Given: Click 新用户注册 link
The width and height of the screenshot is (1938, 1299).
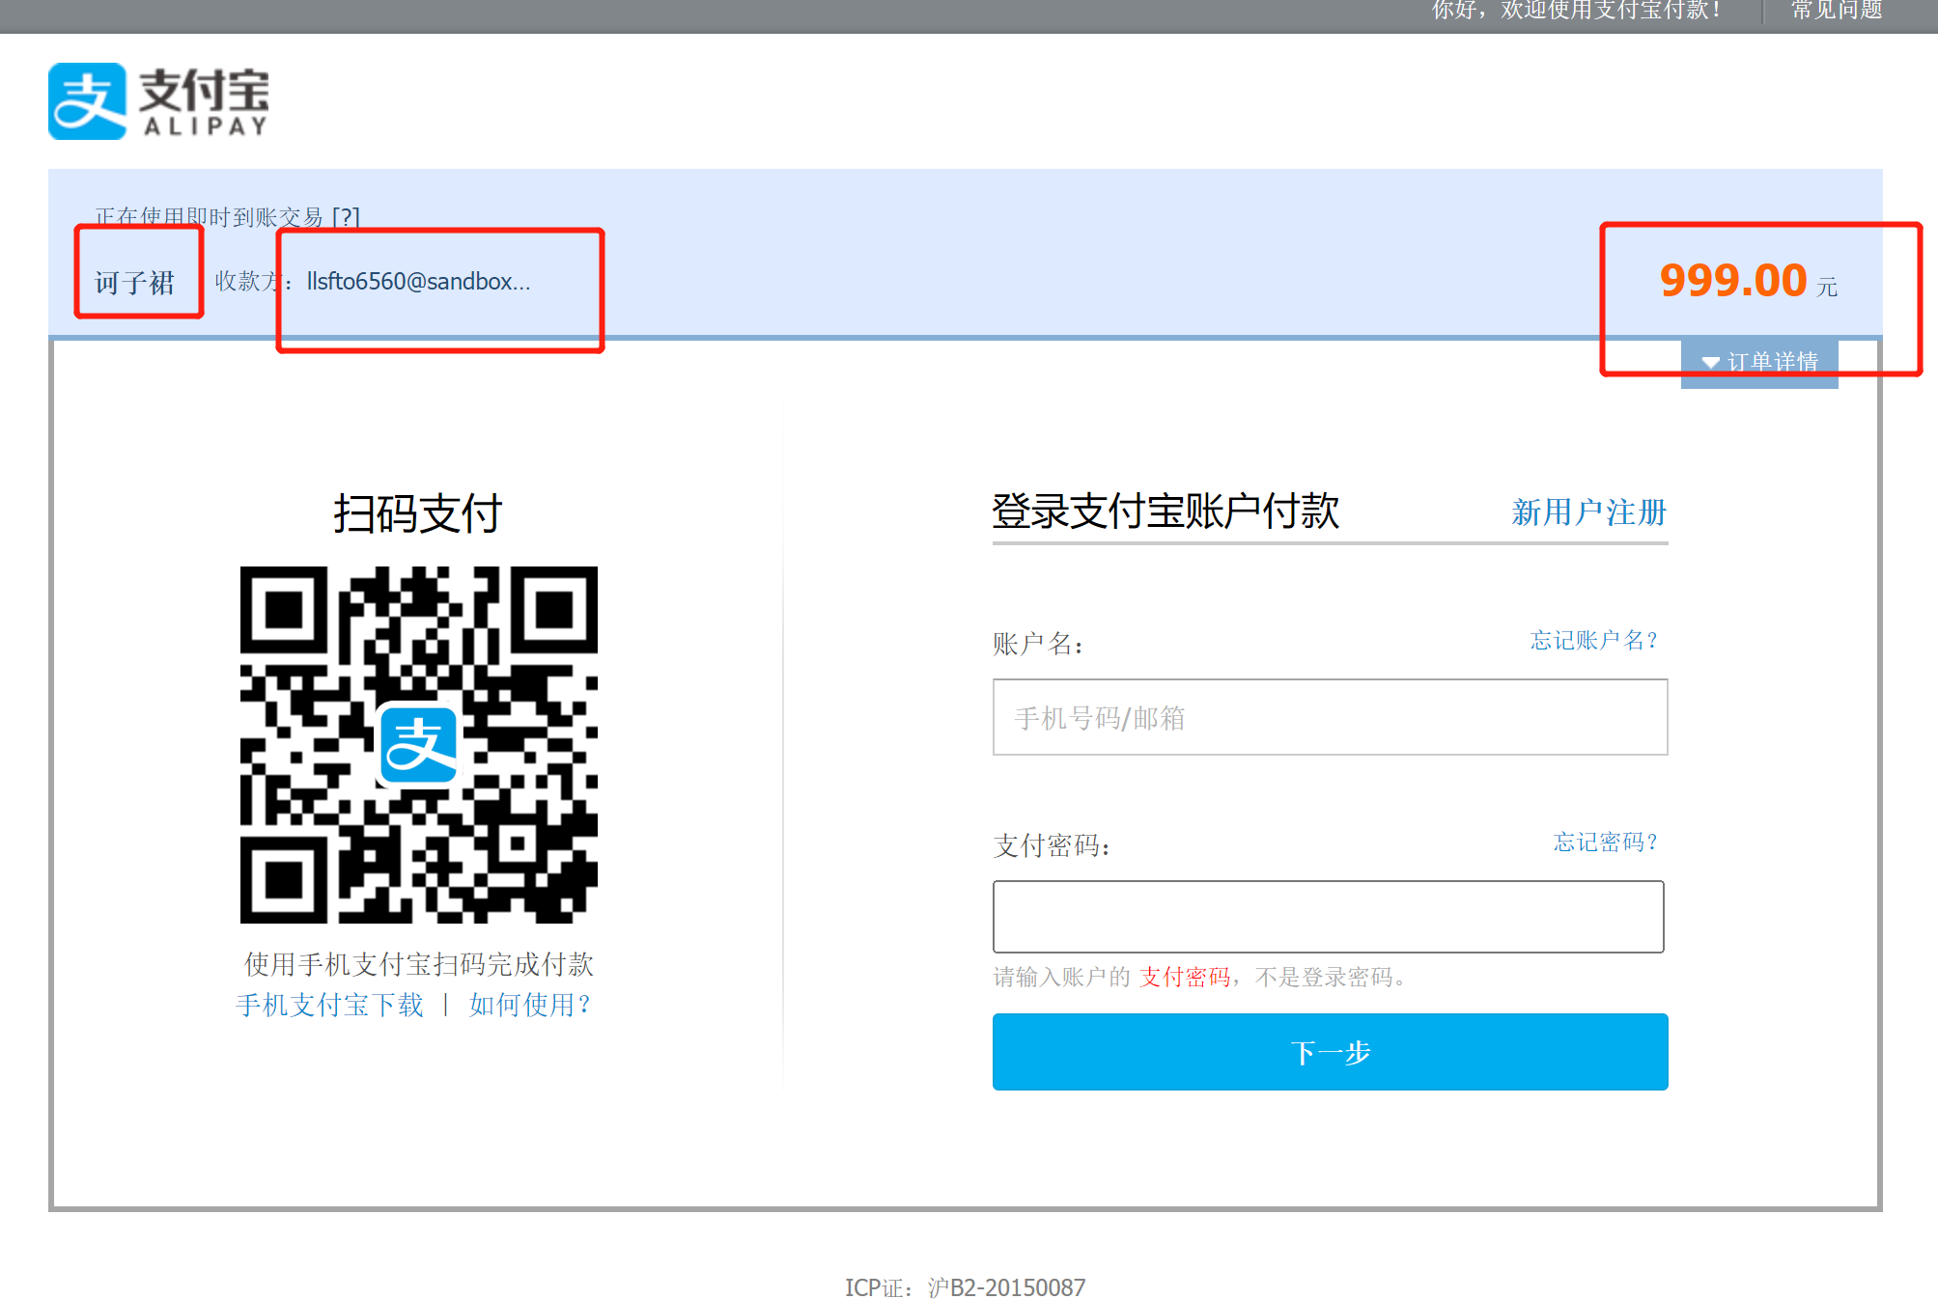Looking at the screenshot, I should (x=1588, y=511).
